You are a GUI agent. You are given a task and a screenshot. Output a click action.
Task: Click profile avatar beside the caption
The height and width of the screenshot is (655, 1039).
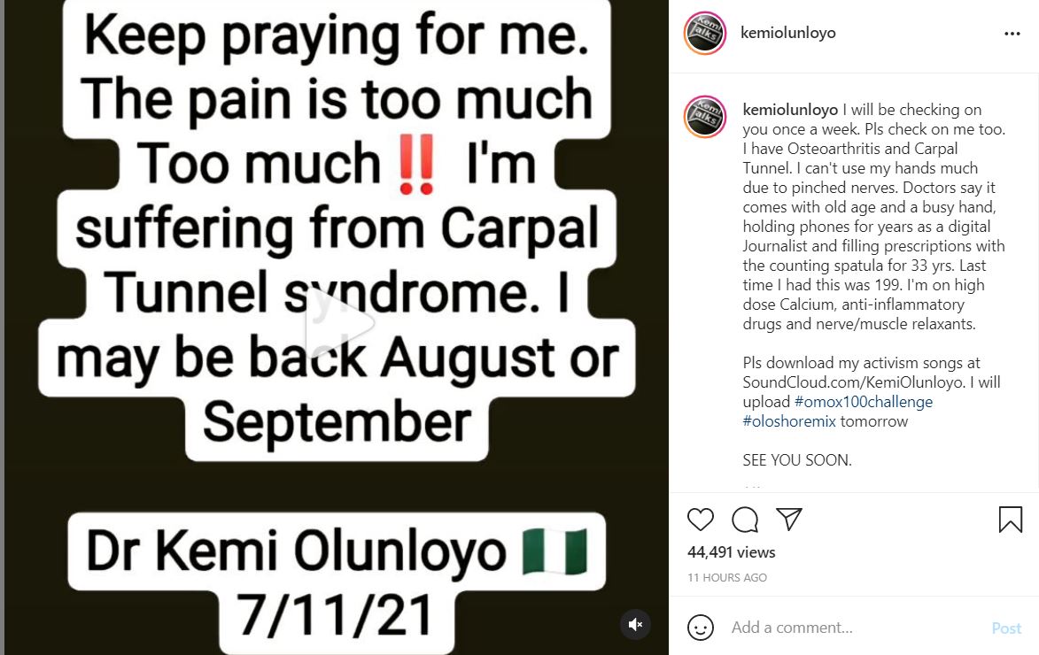(x=705, y=117)
